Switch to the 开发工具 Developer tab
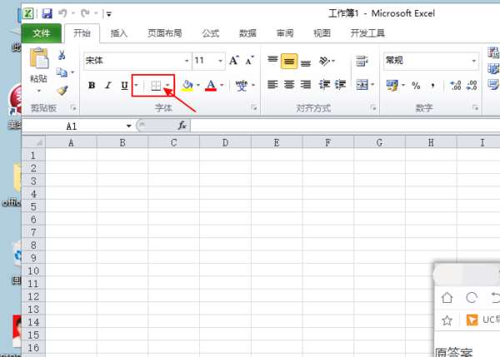The image size is (500, 357). coord(367,33)
